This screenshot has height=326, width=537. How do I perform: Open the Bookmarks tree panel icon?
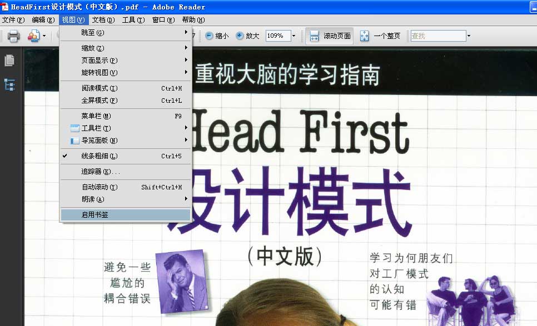point(9,84)
